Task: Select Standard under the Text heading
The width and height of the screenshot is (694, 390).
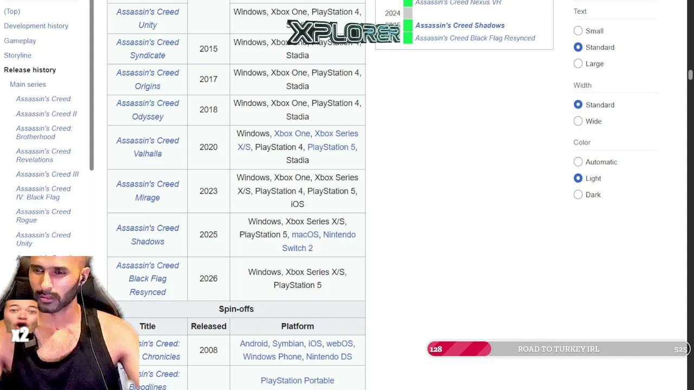Action: click(x=578, y=47)
